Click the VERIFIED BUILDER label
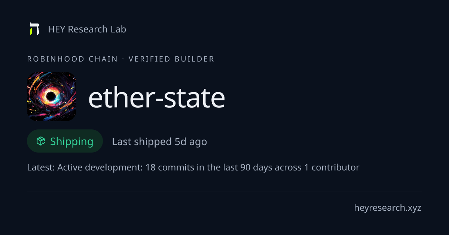449x235 pixels. click(171, 59)
